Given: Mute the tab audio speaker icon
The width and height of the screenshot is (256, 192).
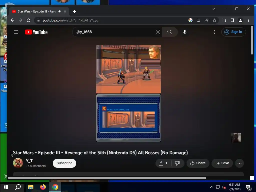Looking at the screenshot, I should (x=60, y=11).
